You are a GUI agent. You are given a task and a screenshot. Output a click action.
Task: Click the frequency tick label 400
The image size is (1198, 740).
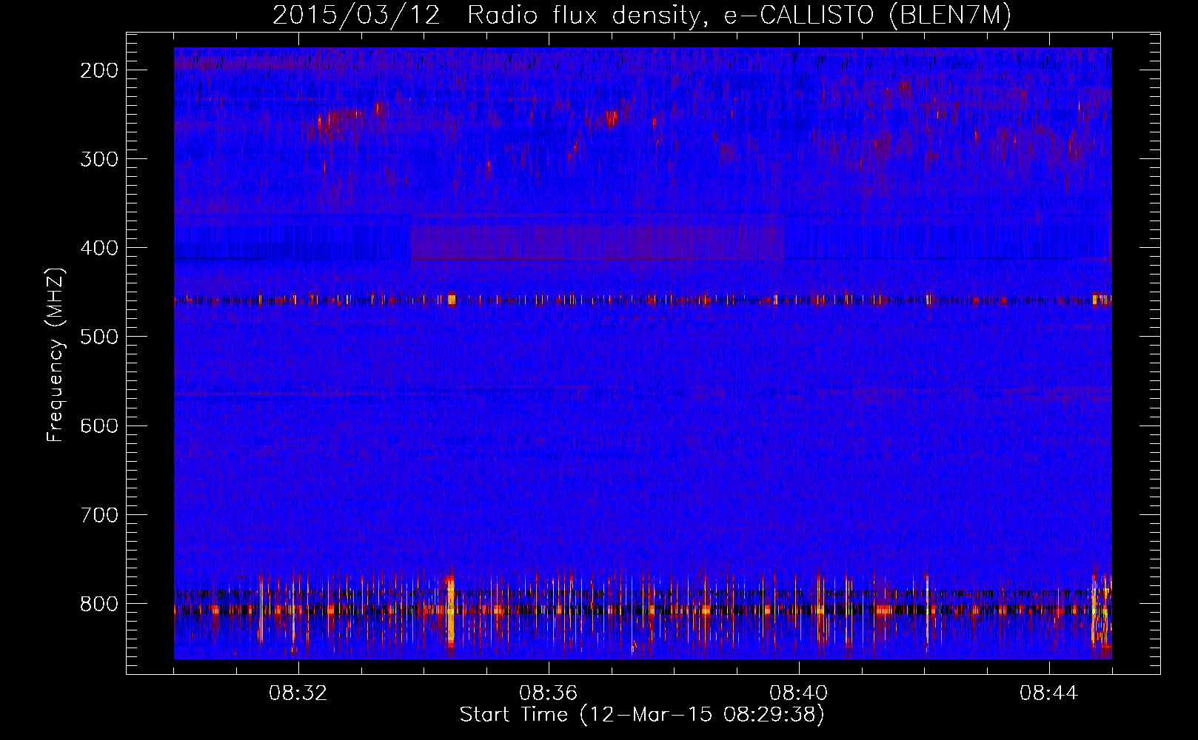99,248
